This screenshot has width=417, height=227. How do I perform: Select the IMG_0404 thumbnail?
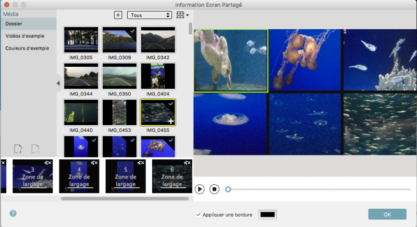click(158, 76)
